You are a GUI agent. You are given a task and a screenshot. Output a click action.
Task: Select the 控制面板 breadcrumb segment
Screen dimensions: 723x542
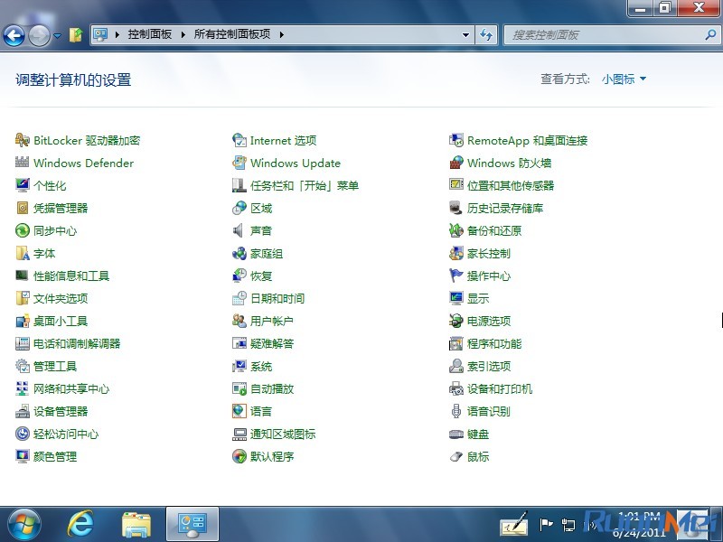tap(150, 34)
